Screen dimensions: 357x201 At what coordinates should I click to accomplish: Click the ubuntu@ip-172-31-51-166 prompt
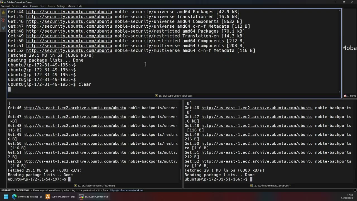tap(216, 179)
